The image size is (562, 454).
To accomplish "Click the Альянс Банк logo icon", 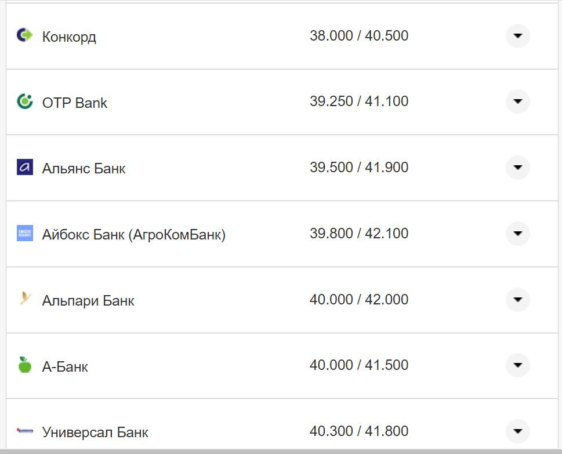I will [24, 168].
